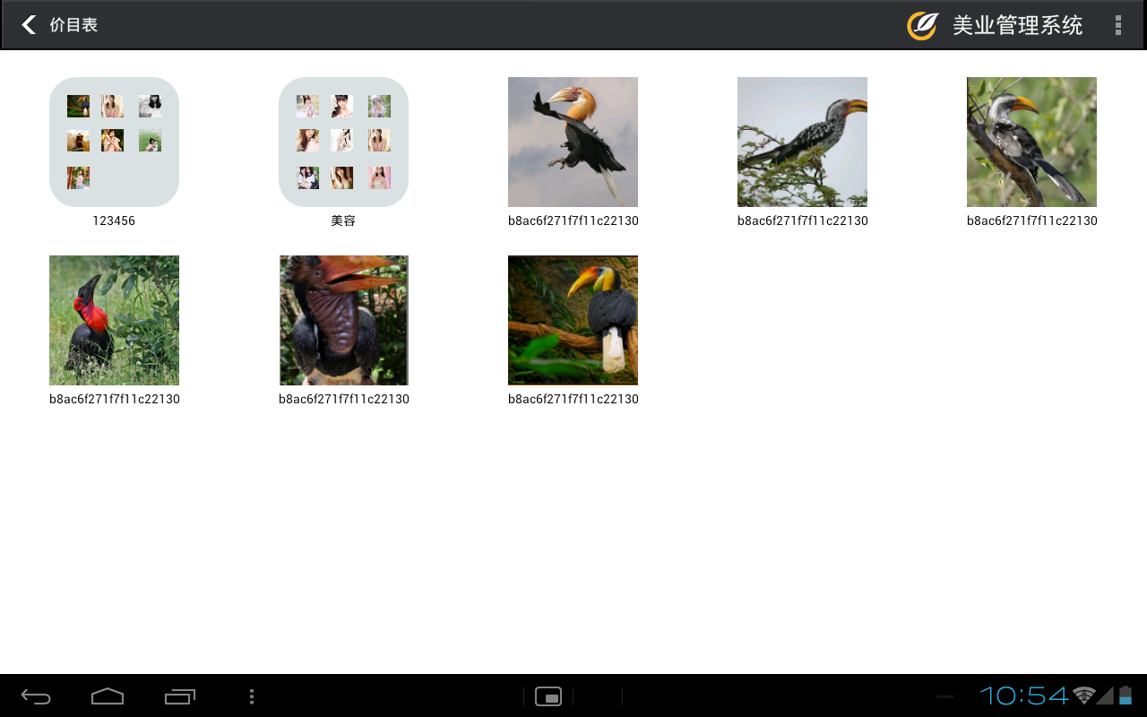1147x717 pixels.
Task: Open the close-up hornbill with orange casque photo
Action: tap(343, 320)
